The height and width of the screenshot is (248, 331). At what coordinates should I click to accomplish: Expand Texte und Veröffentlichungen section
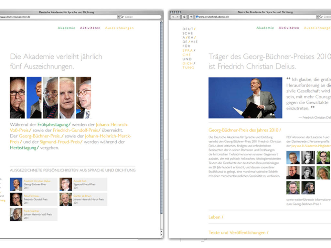[x=238, y=232]
